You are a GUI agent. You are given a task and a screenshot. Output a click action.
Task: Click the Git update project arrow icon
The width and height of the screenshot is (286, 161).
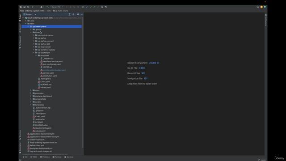(x=87, y=7)
